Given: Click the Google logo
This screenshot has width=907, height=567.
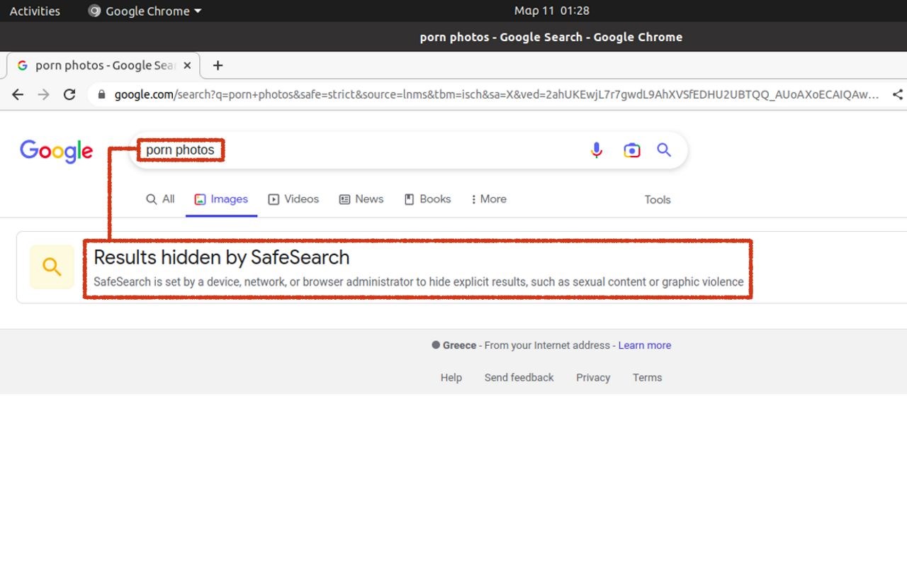Looking at the screenshot, I should pyautogui.click(x=56, y=151).
